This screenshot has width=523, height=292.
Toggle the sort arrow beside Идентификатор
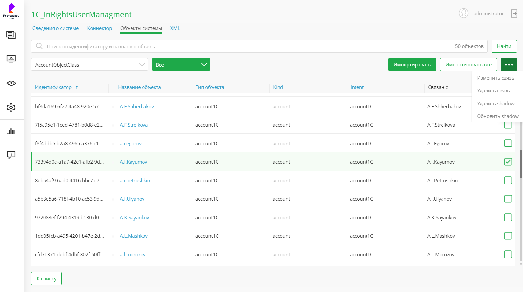pos(77,87)
